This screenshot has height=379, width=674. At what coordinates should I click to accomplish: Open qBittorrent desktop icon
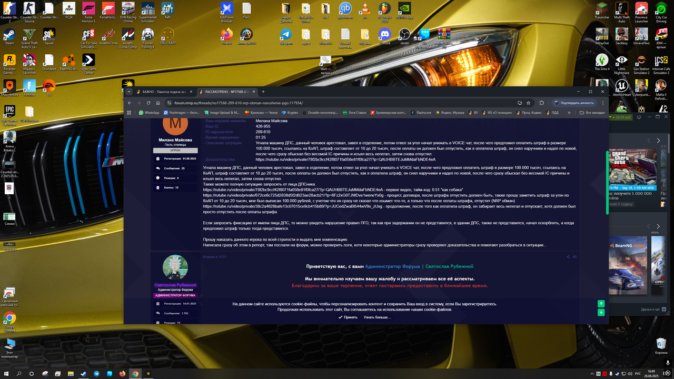pyautogui.click(x=345, y=11)
